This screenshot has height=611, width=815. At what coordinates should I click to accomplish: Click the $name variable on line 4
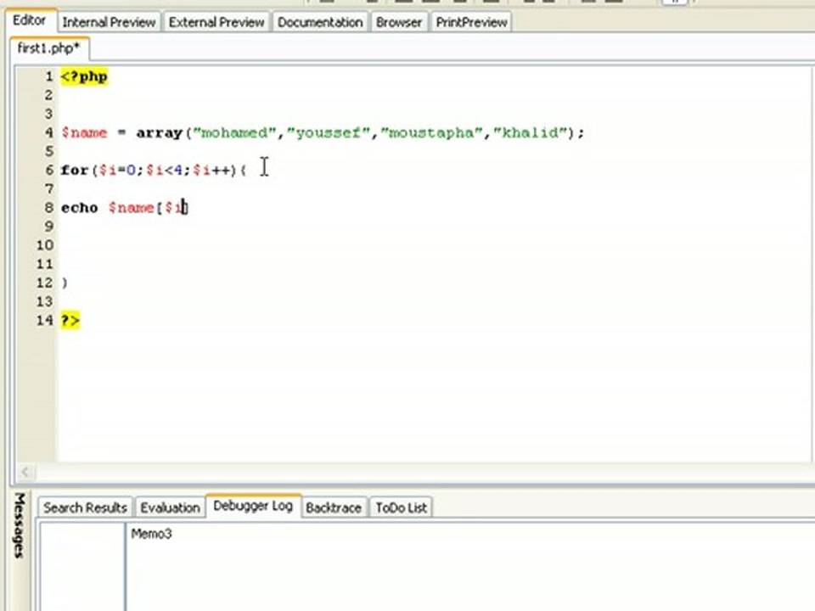point(84,133)
